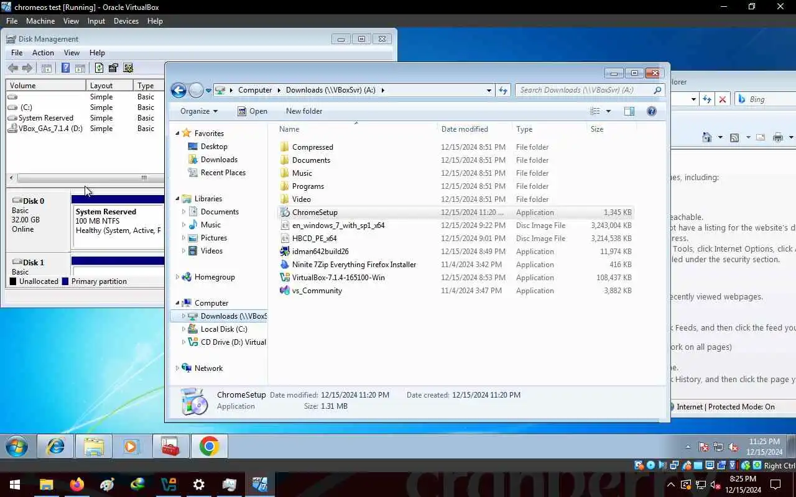The height and width of the screenshot is (497, 796).
Task: Open host Settings gear icon on taskbar
Action: tap(199, 485)
